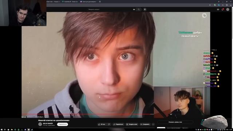Click the show chat replay button

click(x=175, y=122)
